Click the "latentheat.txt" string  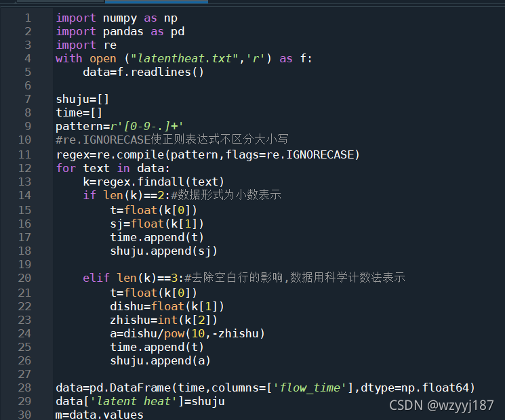[184, 58]
